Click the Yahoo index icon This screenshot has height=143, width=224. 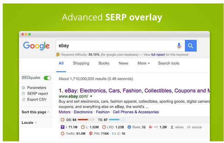tap(62, 127)
